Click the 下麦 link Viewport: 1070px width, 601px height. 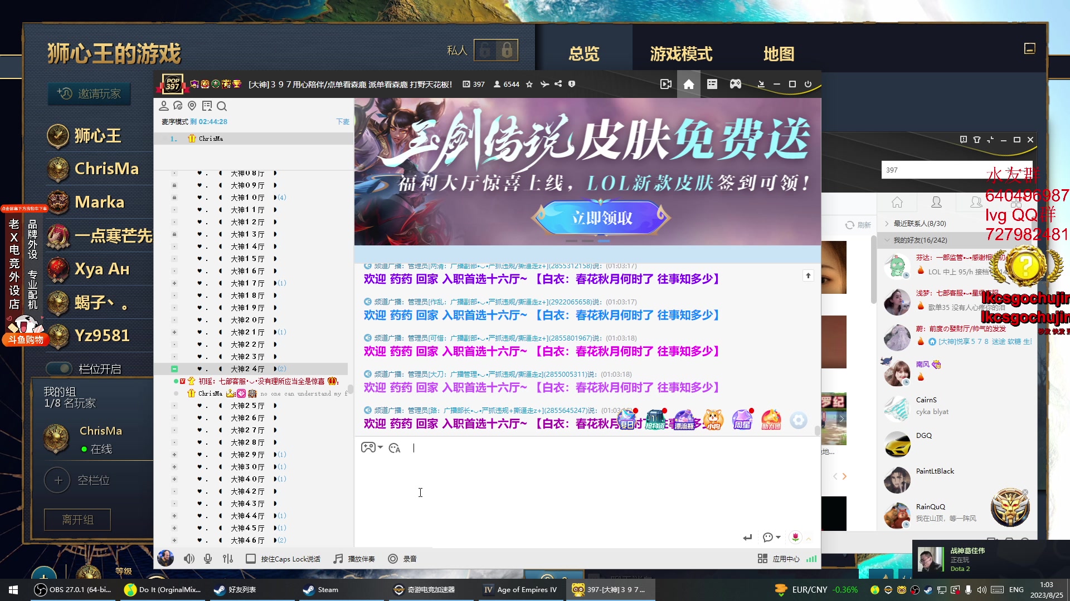click(x=343, y=122)
